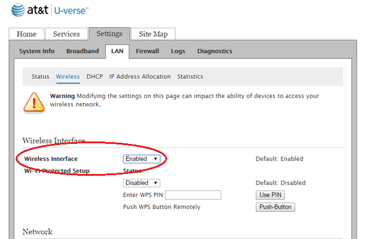The height and width of the screenshot is (239, 375).
Task: Open the DHCP link
Action: [x=95, y=76]
